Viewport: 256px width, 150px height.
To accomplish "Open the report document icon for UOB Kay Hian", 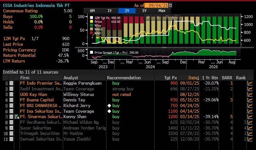I will [x=11, y=95].
